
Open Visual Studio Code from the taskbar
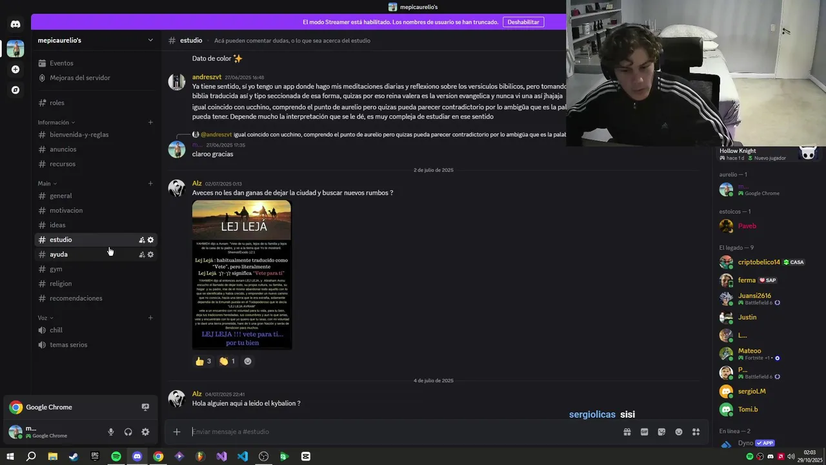point(243,456)
